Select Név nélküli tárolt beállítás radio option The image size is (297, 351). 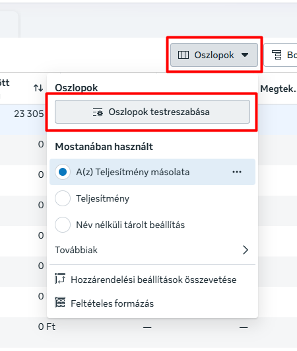[x=63, y=225]
